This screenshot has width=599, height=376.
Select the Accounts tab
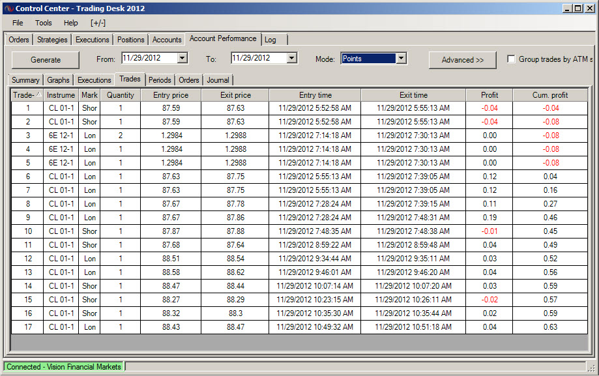(167, 40)
